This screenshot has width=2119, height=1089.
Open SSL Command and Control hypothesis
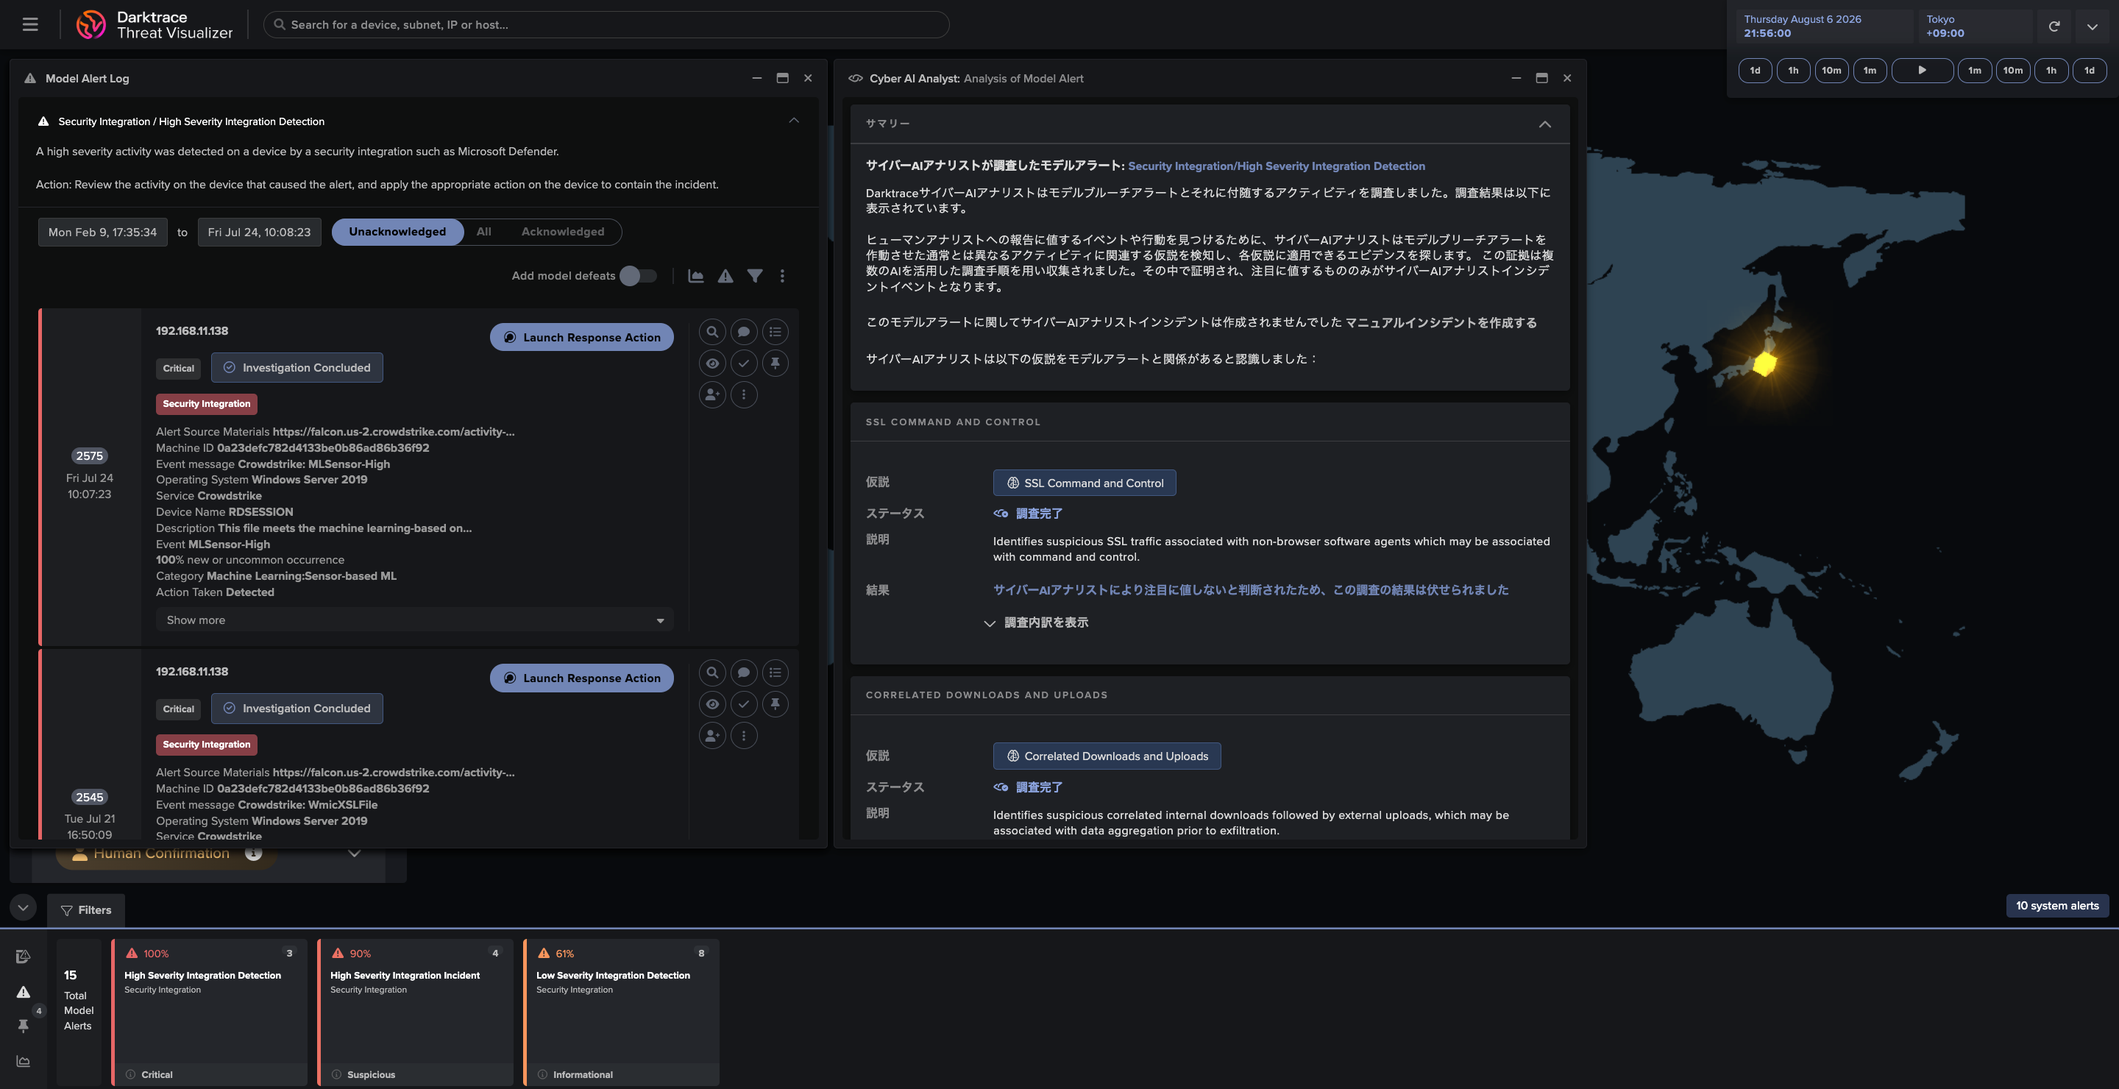(x=1085, y=483)
